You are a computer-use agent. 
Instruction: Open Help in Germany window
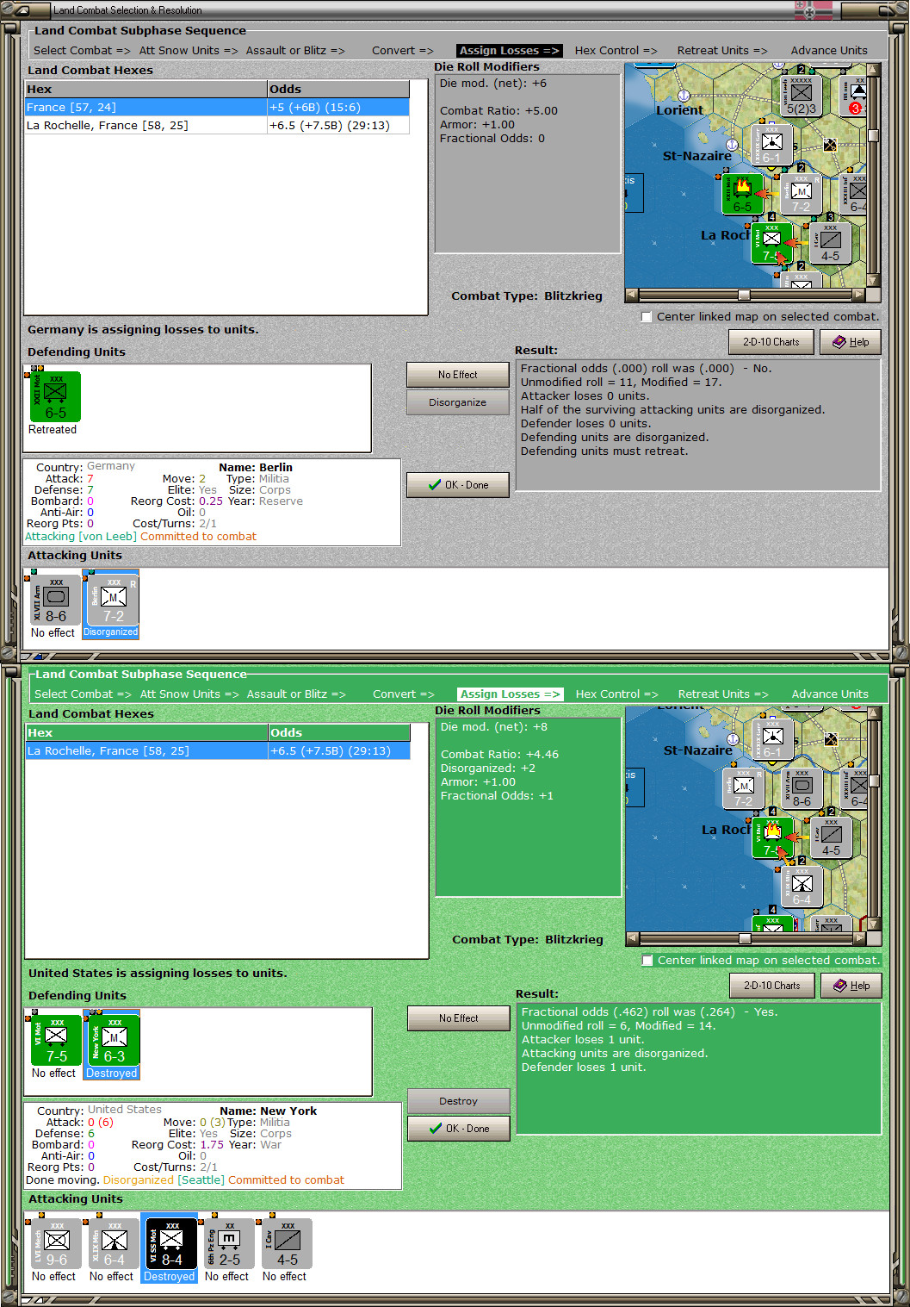pyautogui.click(x=850, y=342)
